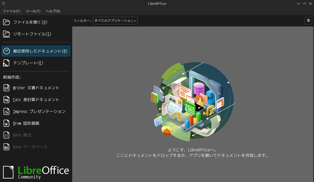Open the hamburger menu at top right
The width and height of the screenshot is (314, 182).
click(308, 21)
